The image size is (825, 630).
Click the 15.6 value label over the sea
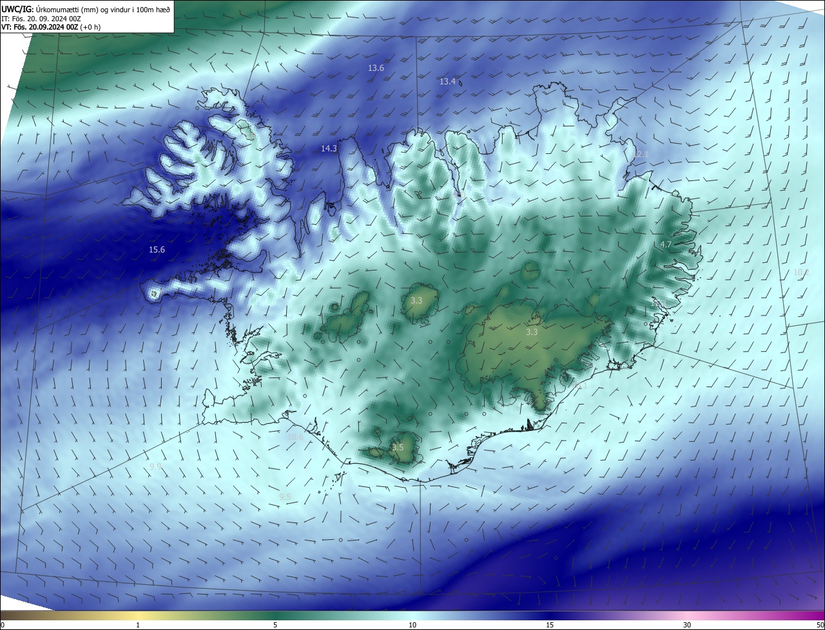[157, 249]
